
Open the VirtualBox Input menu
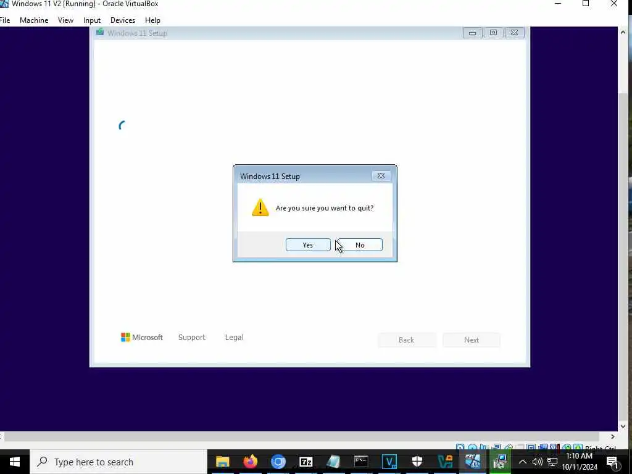point(92,20)
